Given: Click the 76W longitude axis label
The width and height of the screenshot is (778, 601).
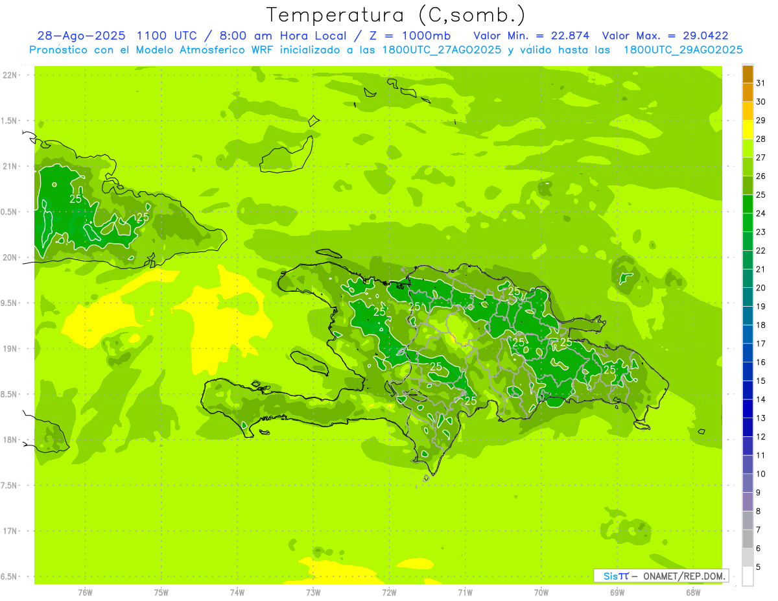Looking at the screenshot, I should (x=85, y=592).
